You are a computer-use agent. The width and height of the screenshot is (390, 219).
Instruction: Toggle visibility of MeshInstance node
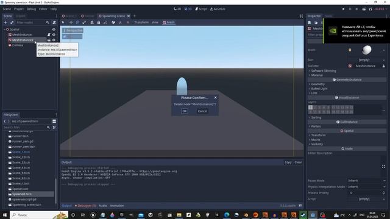(54, 35)
